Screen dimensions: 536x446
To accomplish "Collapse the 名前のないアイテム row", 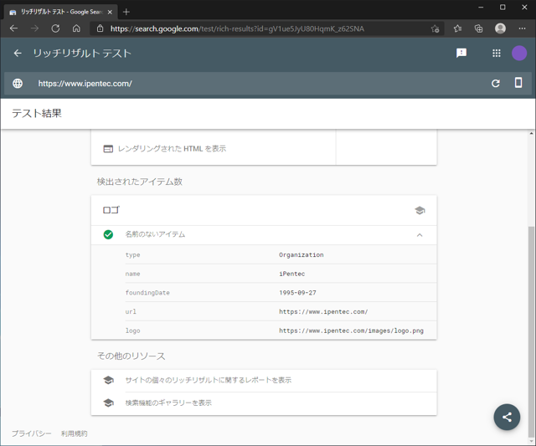I will point(420,235).
